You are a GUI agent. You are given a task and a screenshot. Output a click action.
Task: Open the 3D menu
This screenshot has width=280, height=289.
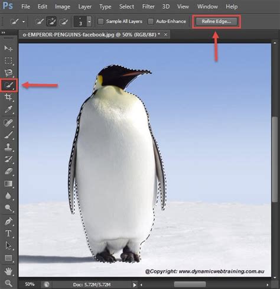[x=166, y=7]
